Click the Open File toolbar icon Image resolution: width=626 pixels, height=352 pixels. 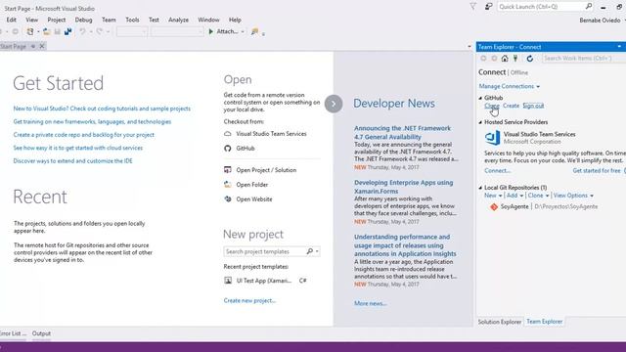(46, 31)
